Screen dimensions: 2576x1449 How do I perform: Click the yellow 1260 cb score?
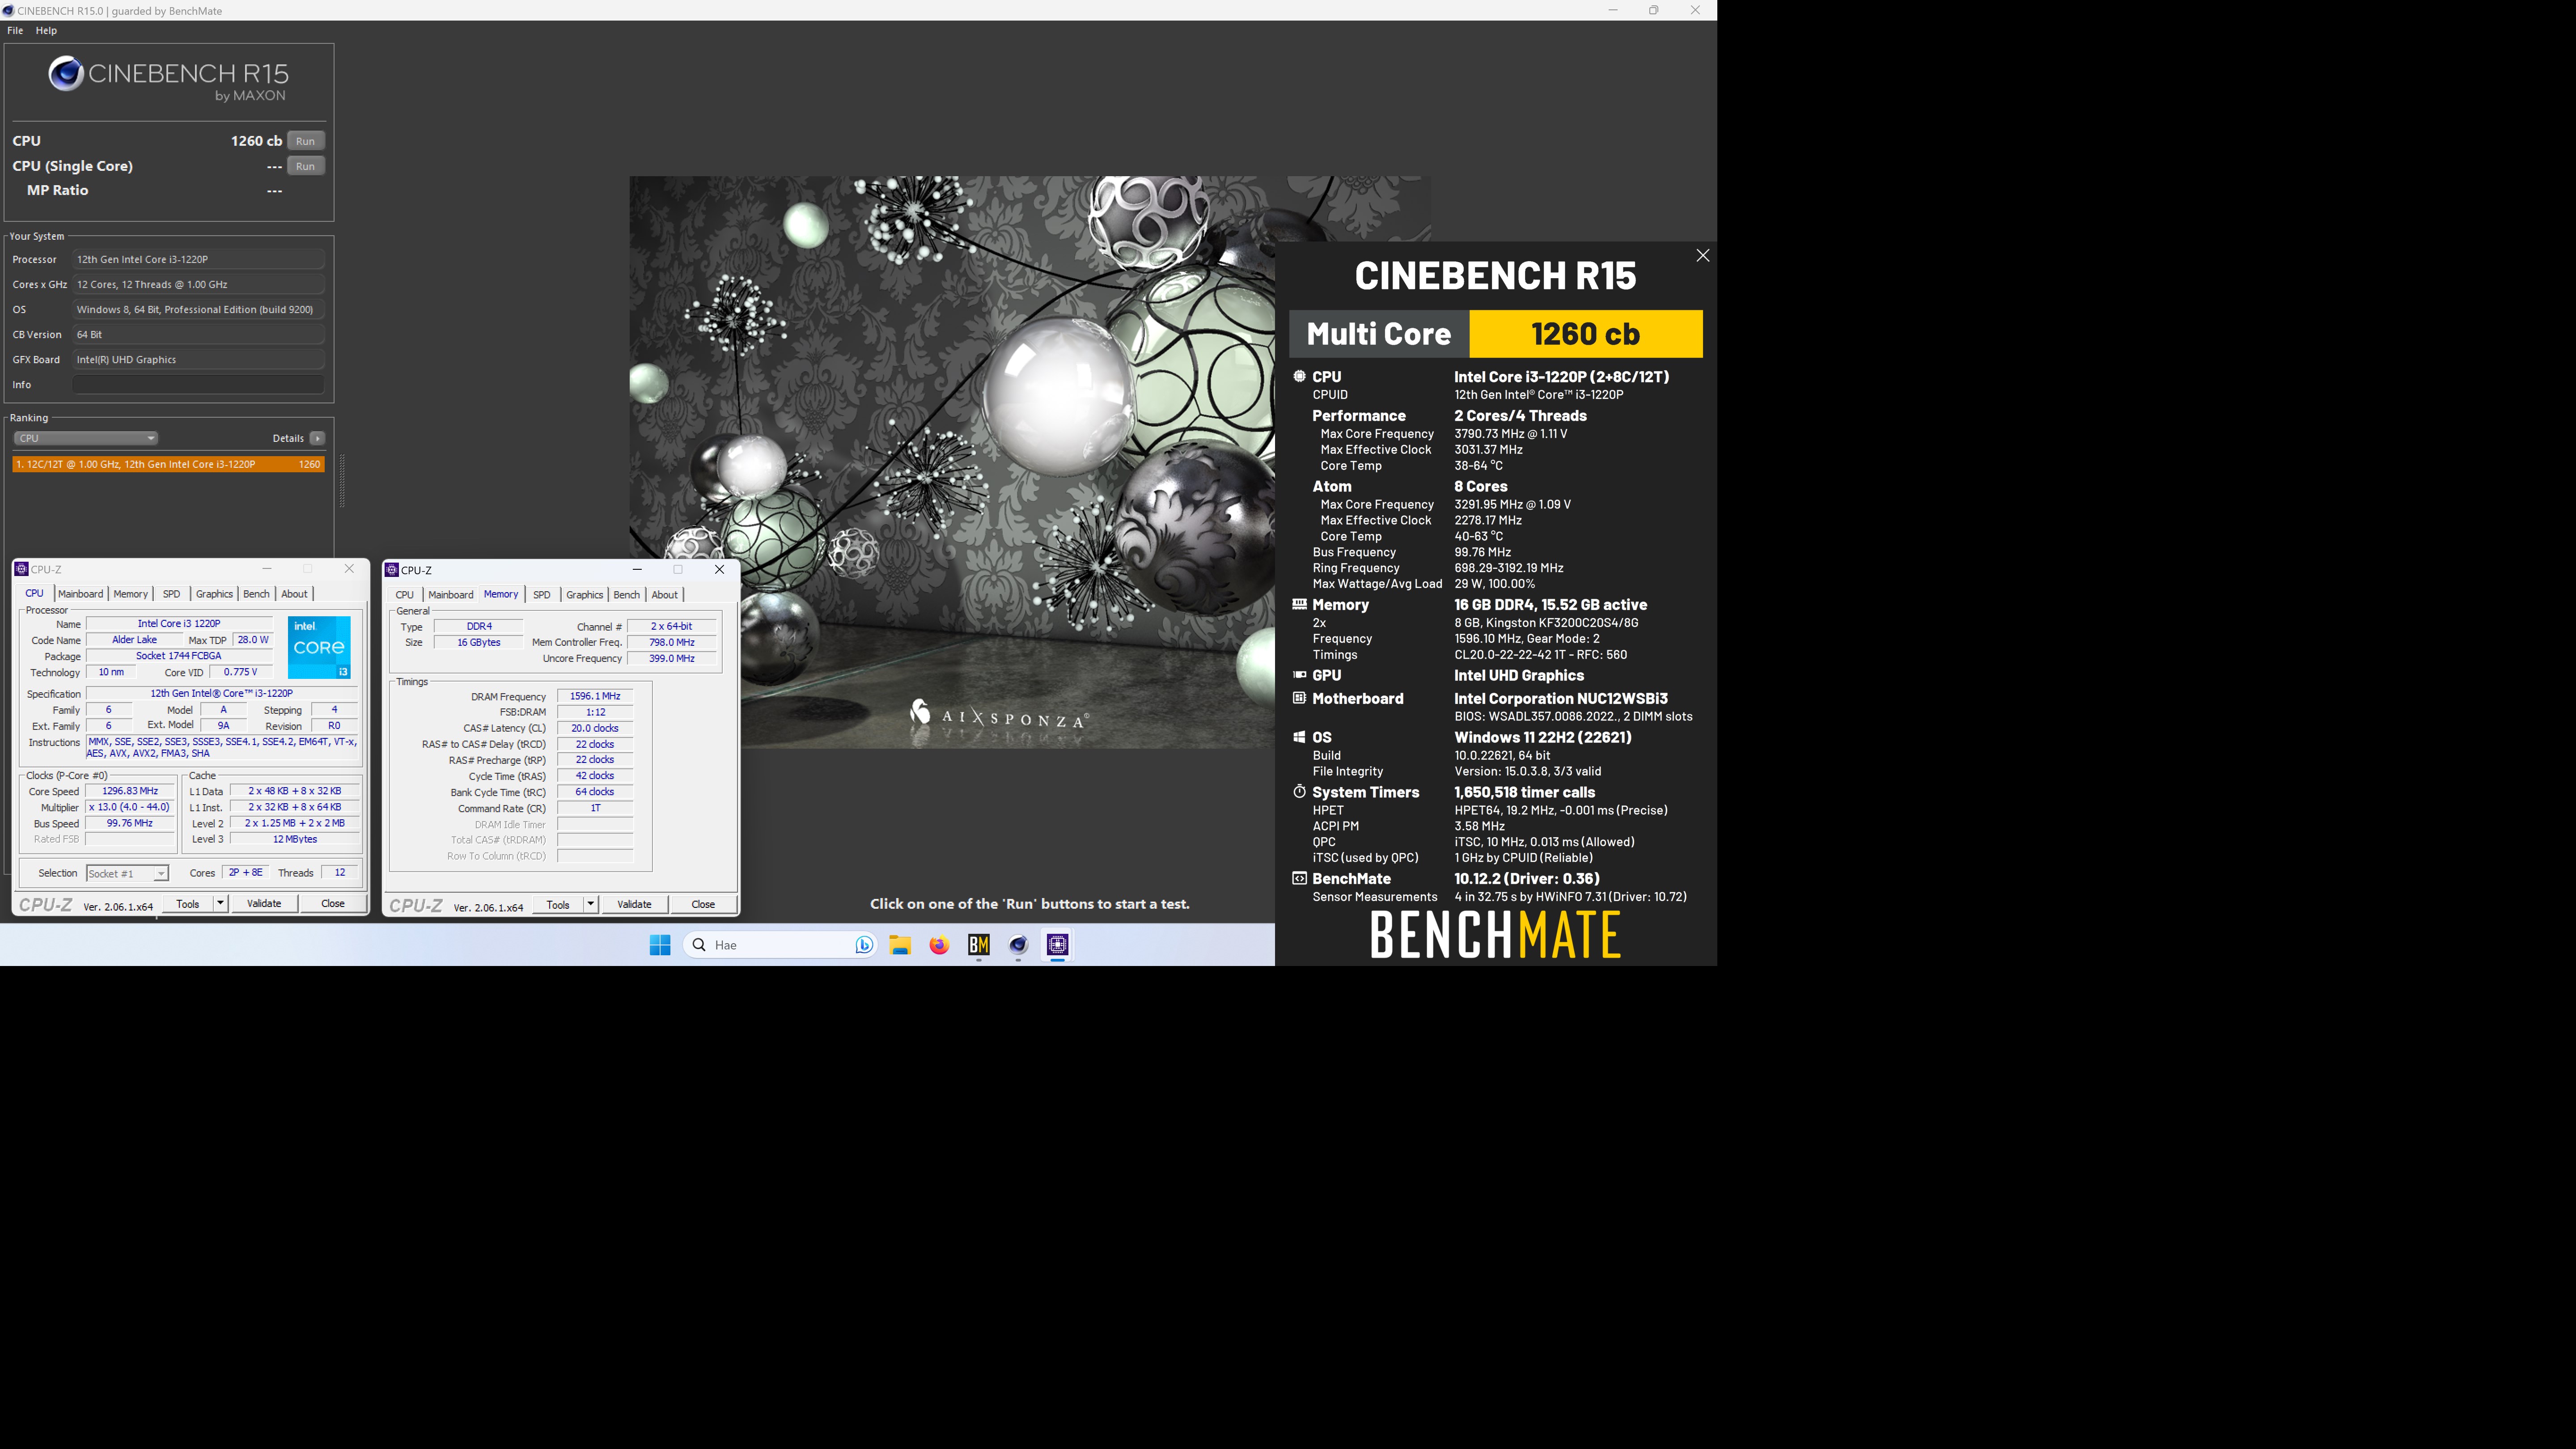[1585, 334]
